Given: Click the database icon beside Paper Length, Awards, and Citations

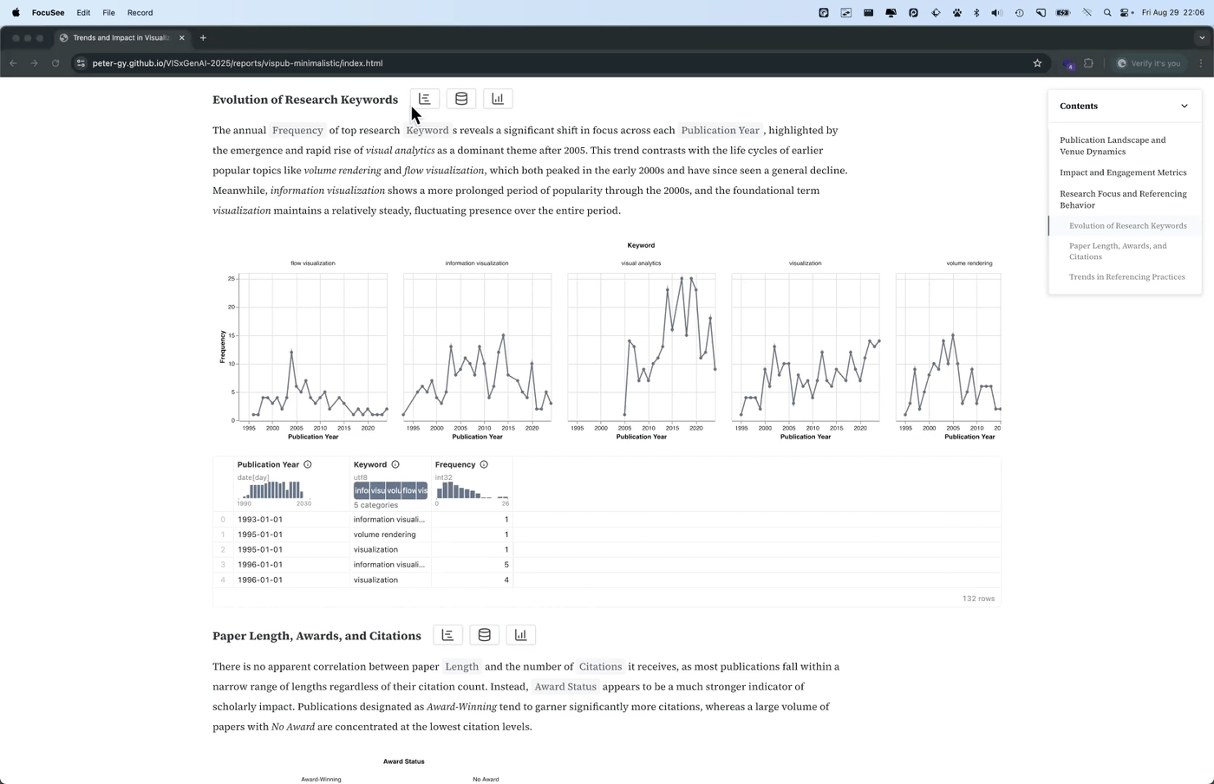Looking at the screenshot, I should pos(485,635).
